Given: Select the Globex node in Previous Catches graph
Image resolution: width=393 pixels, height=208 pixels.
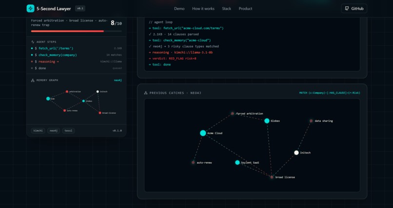Looking at the screenshot, I should pyautogui.click(x=267, y=121).
